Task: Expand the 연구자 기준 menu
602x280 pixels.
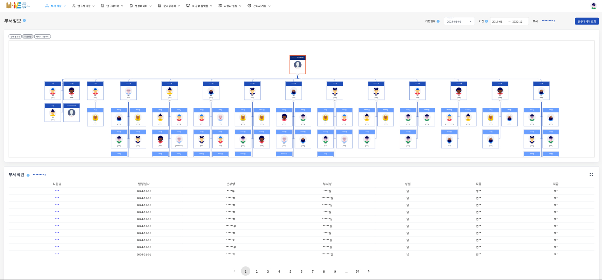Action: (83, 6)
